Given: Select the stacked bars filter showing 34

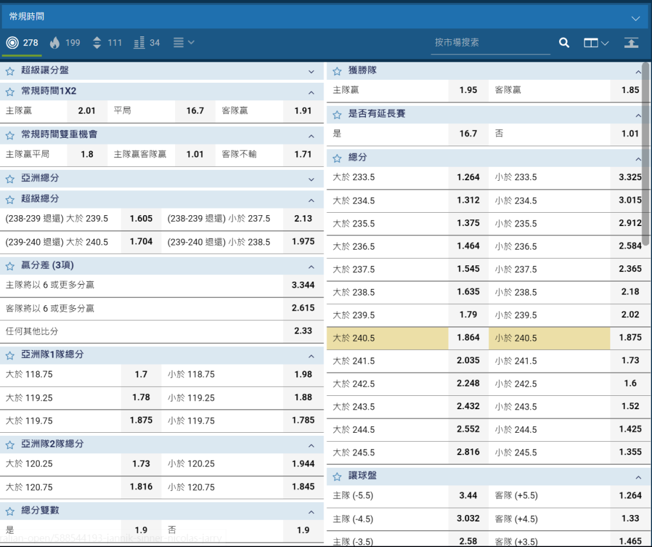Looking at the screenshot, I should (x=147, y=43).
